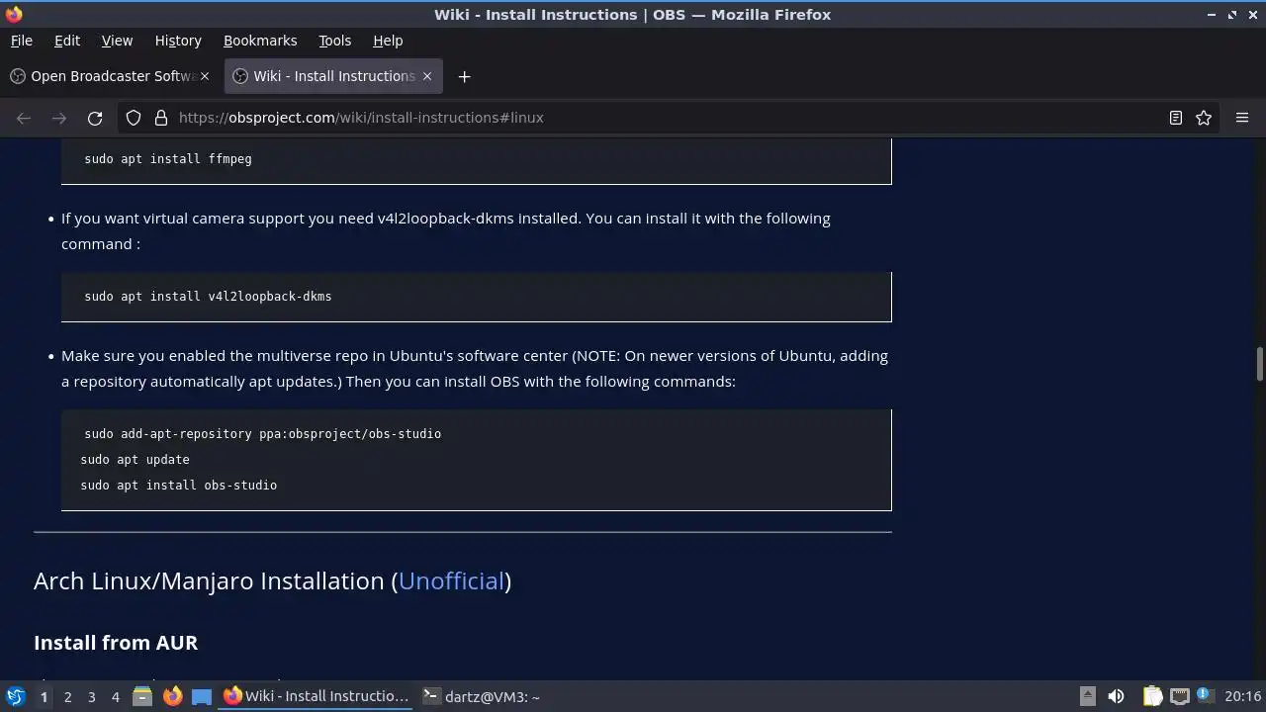The image size is (1266, 712).
Task: Switch to workspace 2
Action: tap(67, 696)
